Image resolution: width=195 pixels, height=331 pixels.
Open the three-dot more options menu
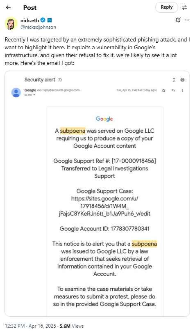point(187,20)
